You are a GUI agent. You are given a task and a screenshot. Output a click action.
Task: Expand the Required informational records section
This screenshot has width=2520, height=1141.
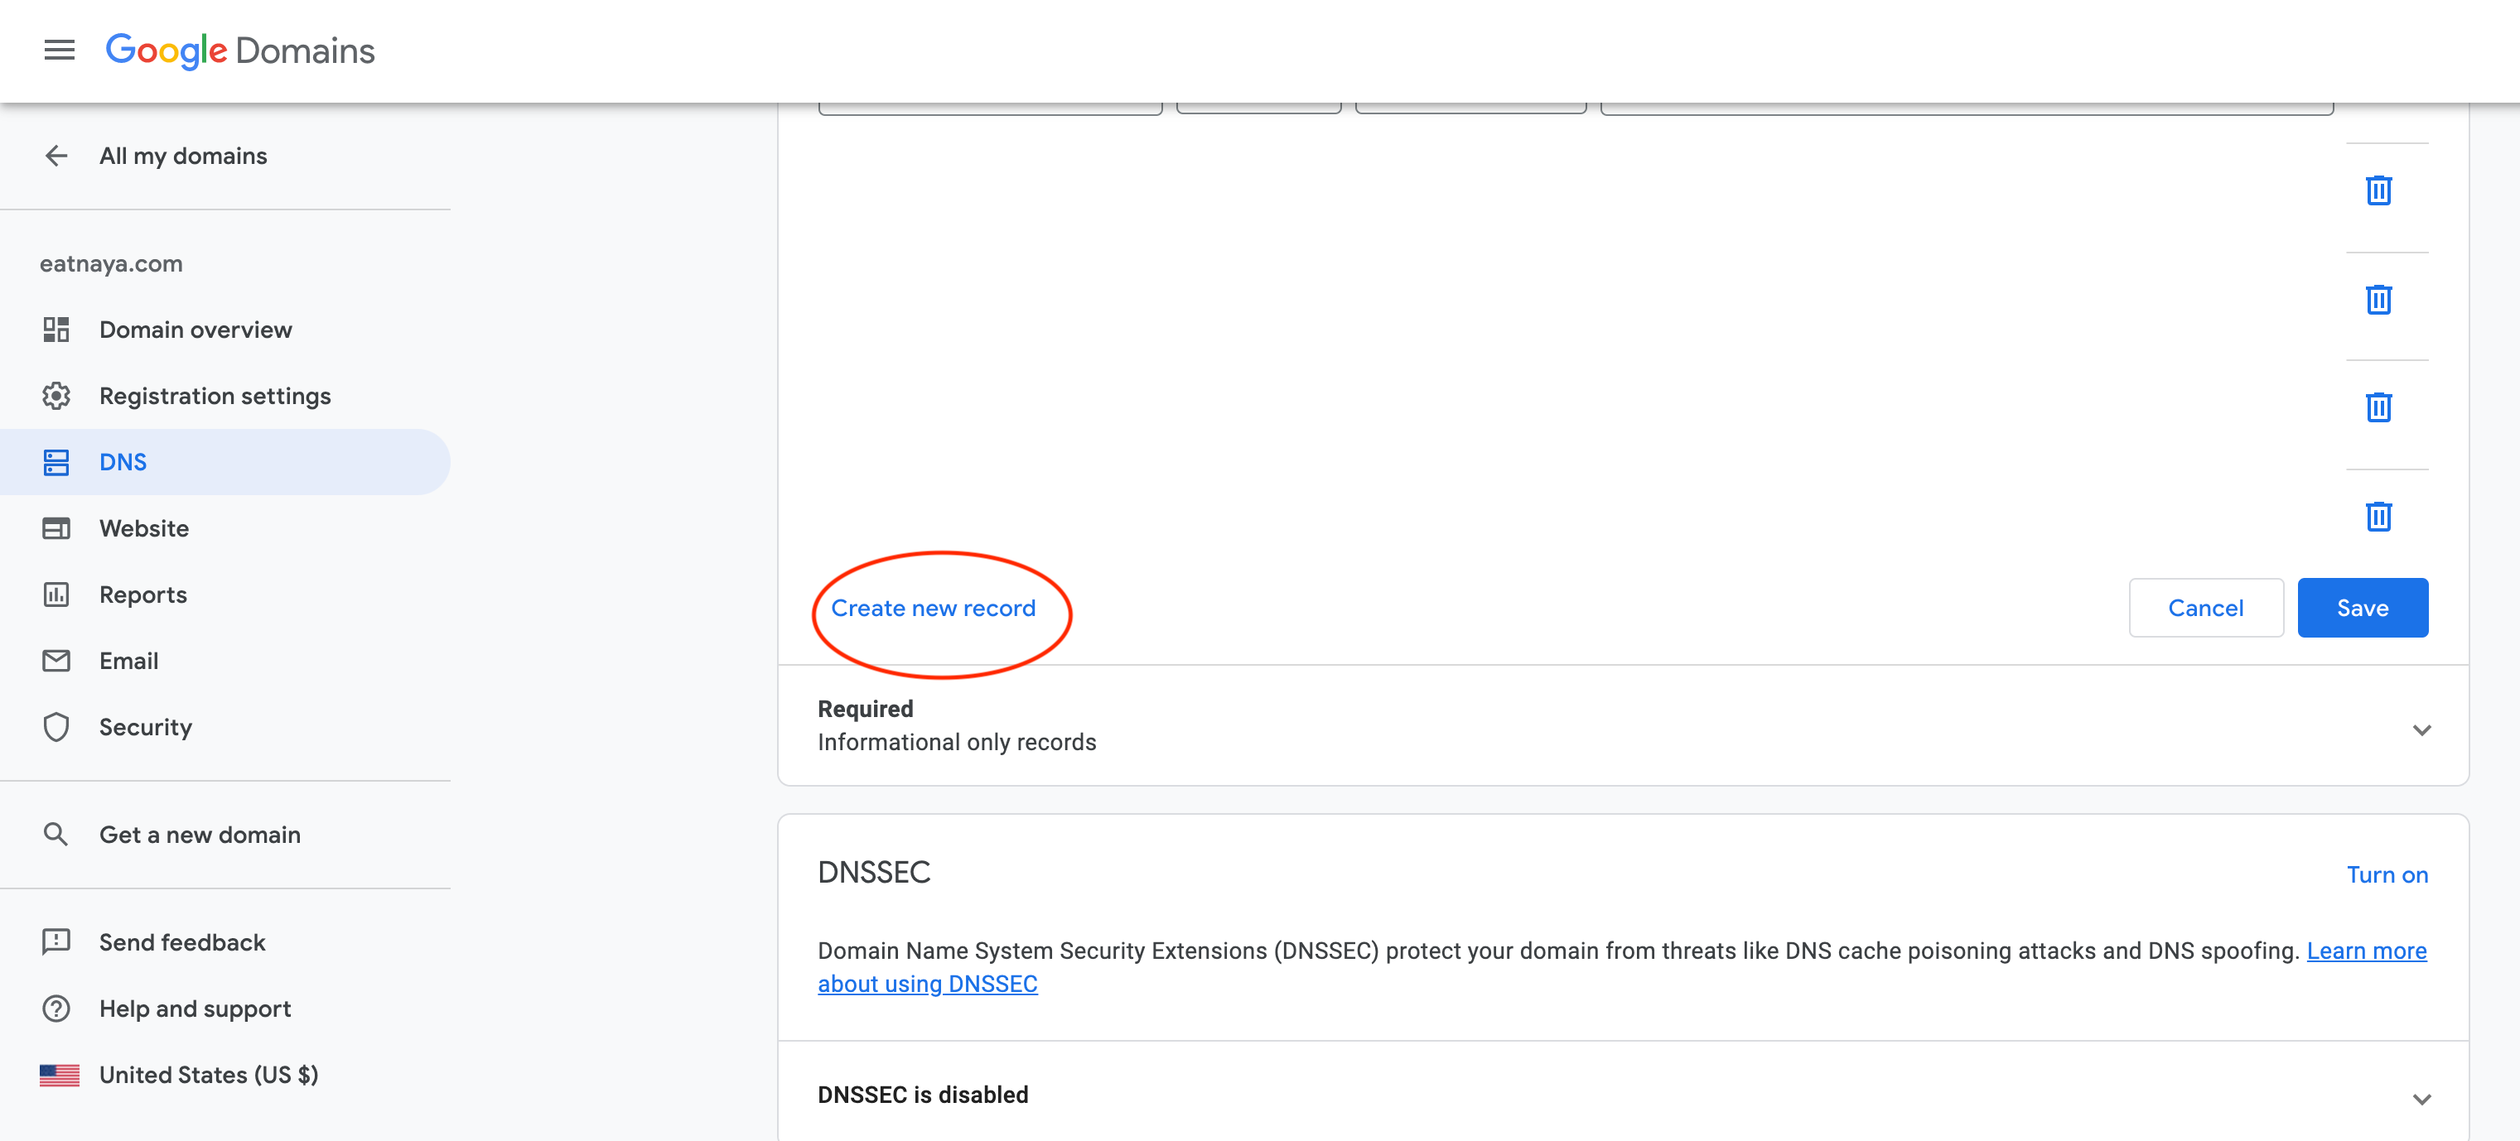point(2421,729)
